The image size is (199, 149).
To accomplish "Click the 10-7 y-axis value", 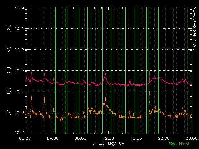I will (x=19, y=92).
